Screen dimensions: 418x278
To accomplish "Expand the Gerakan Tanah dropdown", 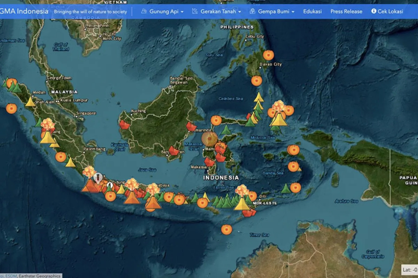I will [x=216, y=11].
